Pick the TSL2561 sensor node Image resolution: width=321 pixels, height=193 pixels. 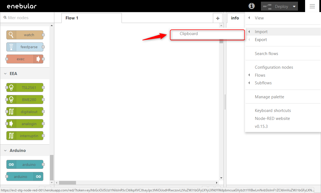[x=25, y=88]
